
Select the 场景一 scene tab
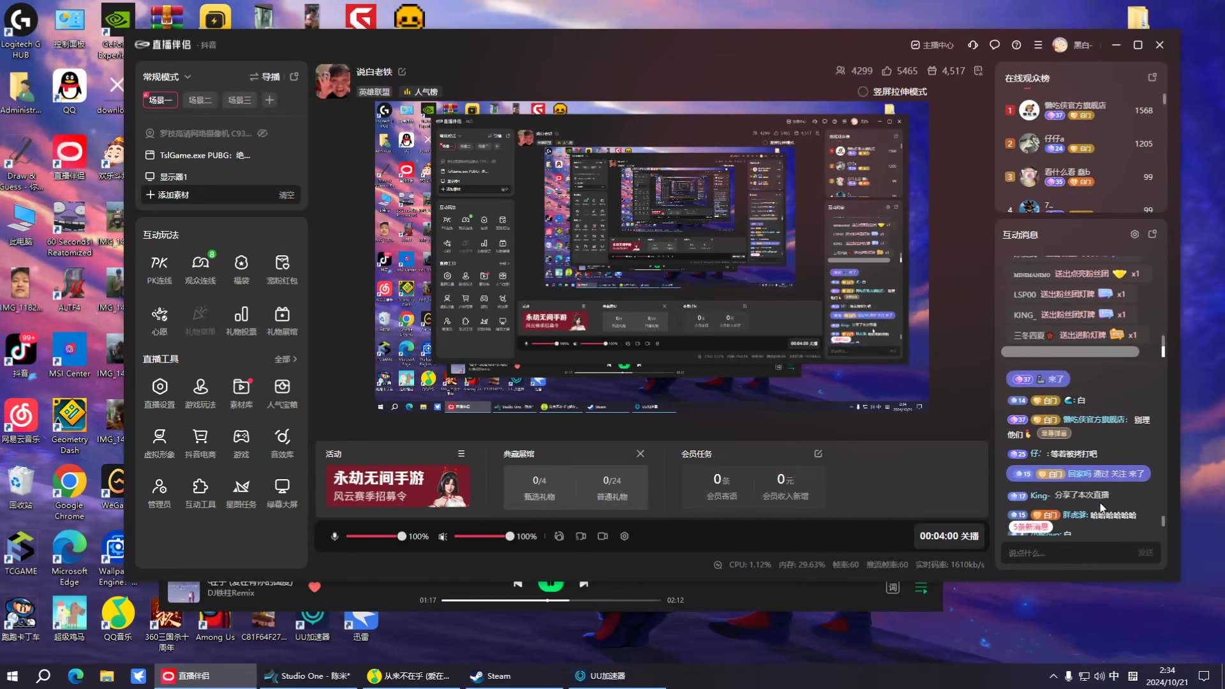click(160, 100)
